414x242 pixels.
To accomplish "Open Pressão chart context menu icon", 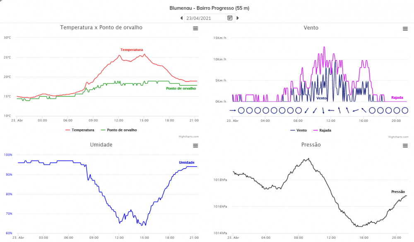I will (405, 145).
